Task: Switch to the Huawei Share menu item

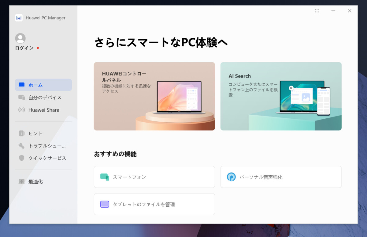Action: pyautogui.click(x=43, y=110)
